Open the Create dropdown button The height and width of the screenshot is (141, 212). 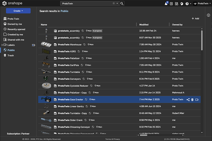pos(18,11)
